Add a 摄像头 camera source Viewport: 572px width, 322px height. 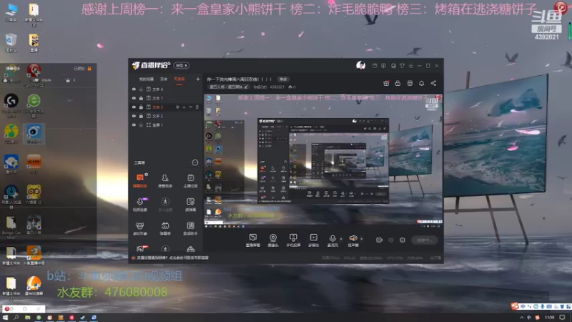(273, 240)
